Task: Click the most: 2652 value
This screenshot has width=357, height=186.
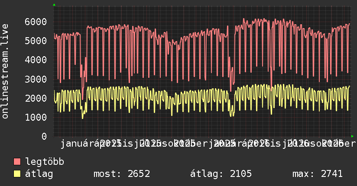Action: coord(122,174)
